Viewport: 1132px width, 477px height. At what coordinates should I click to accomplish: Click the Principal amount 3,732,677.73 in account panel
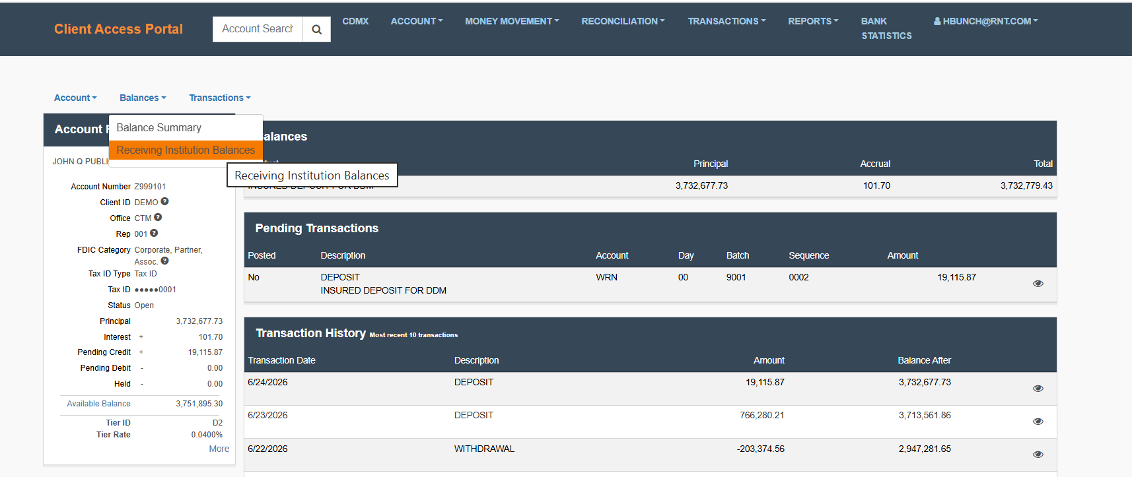(x=199, y=321)
